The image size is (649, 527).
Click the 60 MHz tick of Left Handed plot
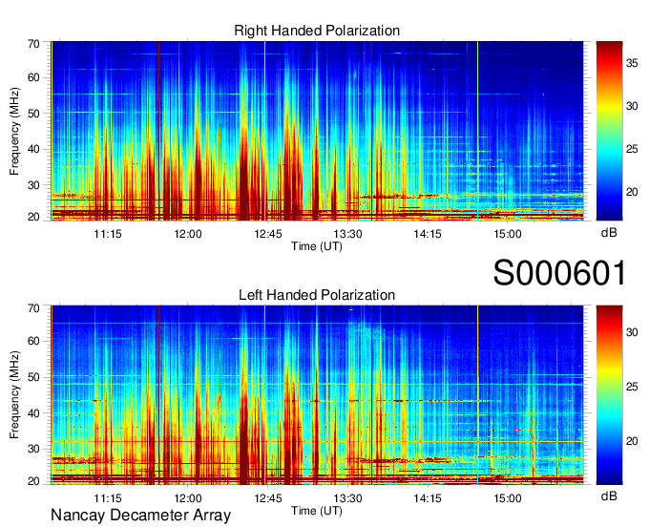pos(33,341)
